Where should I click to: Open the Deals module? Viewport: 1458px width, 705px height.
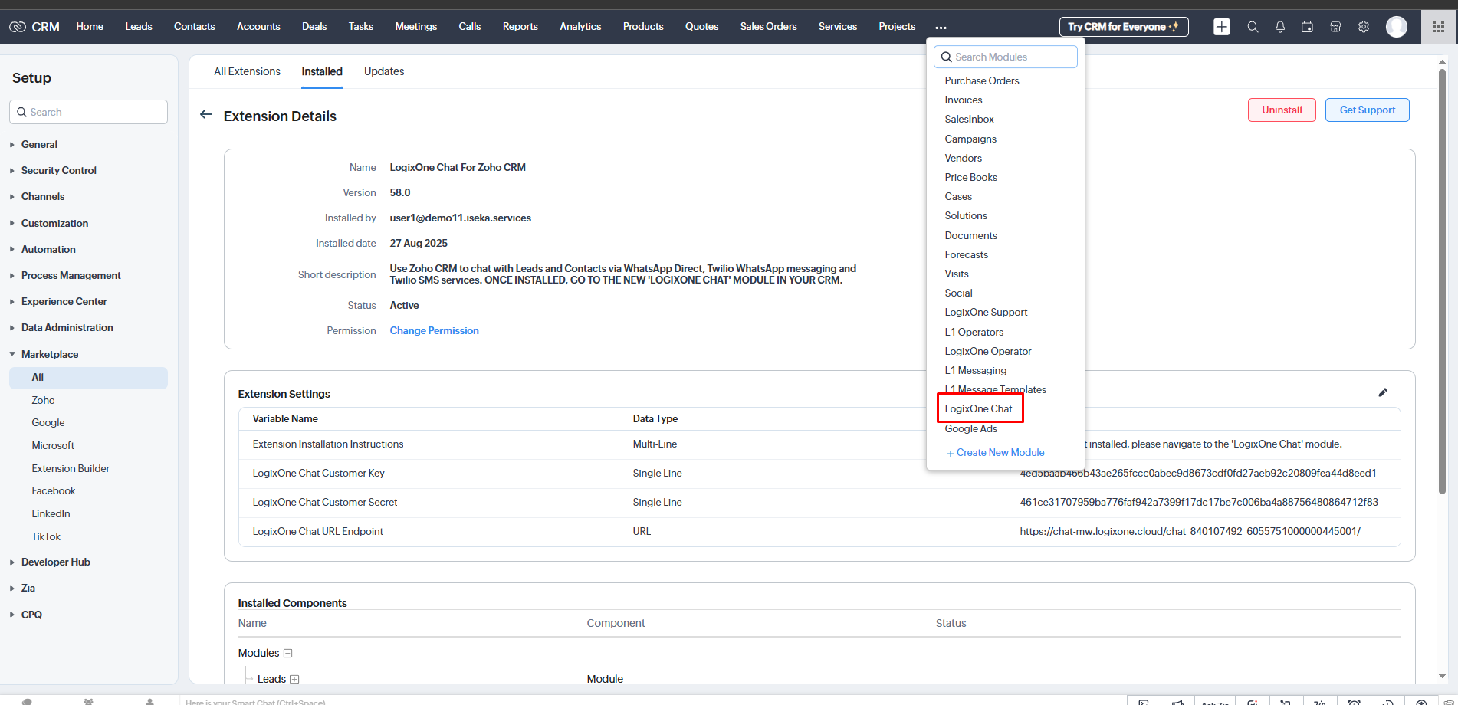[x=314, y=26]
